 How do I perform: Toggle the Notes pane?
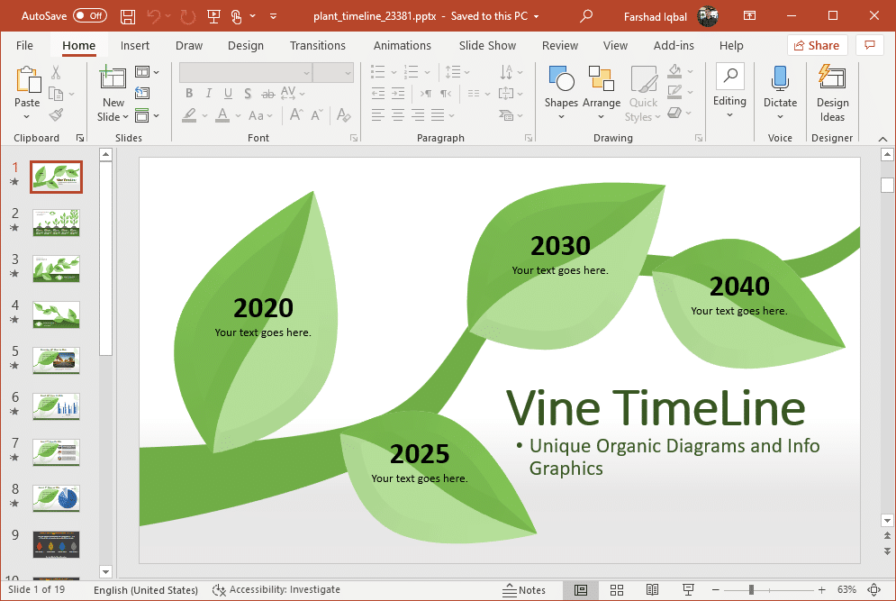pos(525,590)
